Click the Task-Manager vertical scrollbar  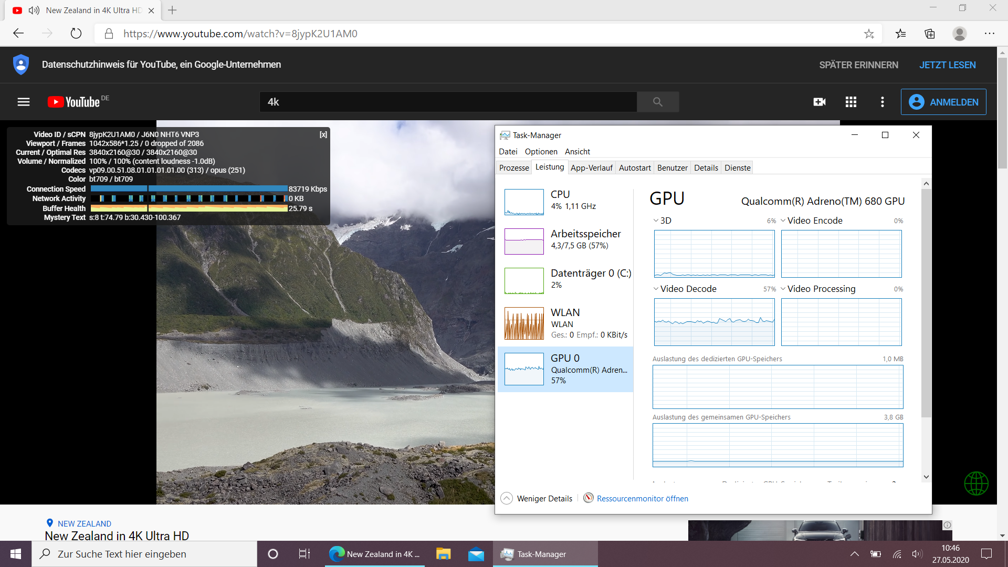[x=926, y=304]
